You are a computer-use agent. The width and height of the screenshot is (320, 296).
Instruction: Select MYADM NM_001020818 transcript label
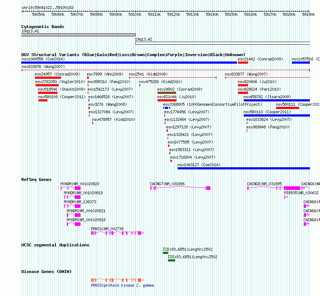pyautogui.click(x=86, y=220)
